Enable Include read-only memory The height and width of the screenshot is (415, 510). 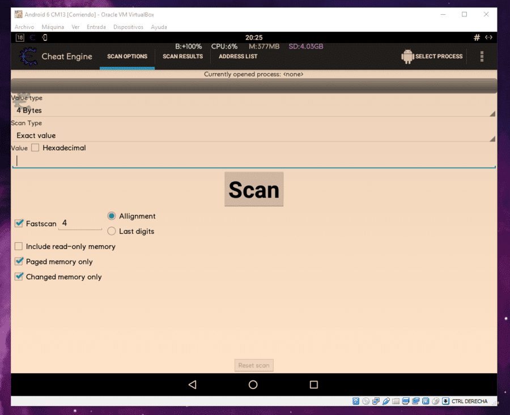tap(19, 246)
